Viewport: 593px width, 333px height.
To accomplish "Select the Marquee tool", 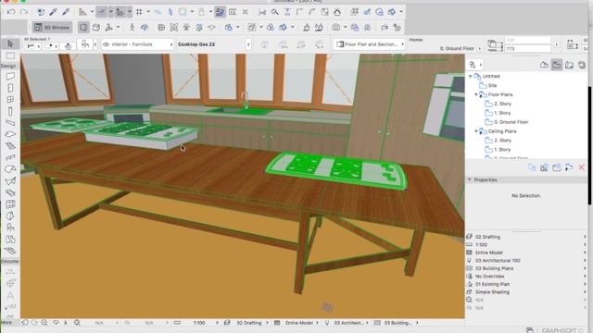I will [x=10, y=55].
